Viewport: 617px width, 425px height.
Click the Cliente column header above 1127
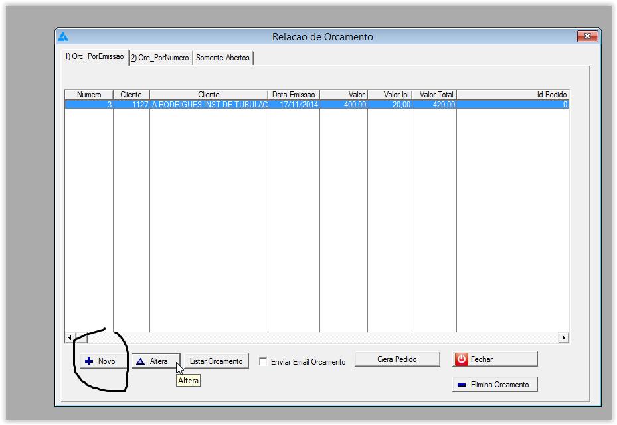pyautogui.click(x=132, y=95)
